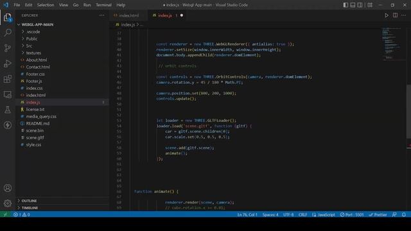Click the remote window status indicator
The height and width of the screenshot is (231, 411).
tap(5, 214)
